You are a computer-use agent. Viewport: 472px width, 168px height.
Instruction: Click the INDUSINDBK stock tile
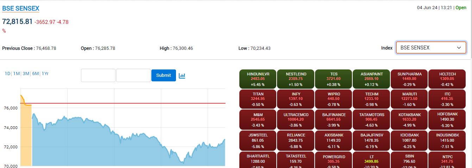tap(447, 140)
